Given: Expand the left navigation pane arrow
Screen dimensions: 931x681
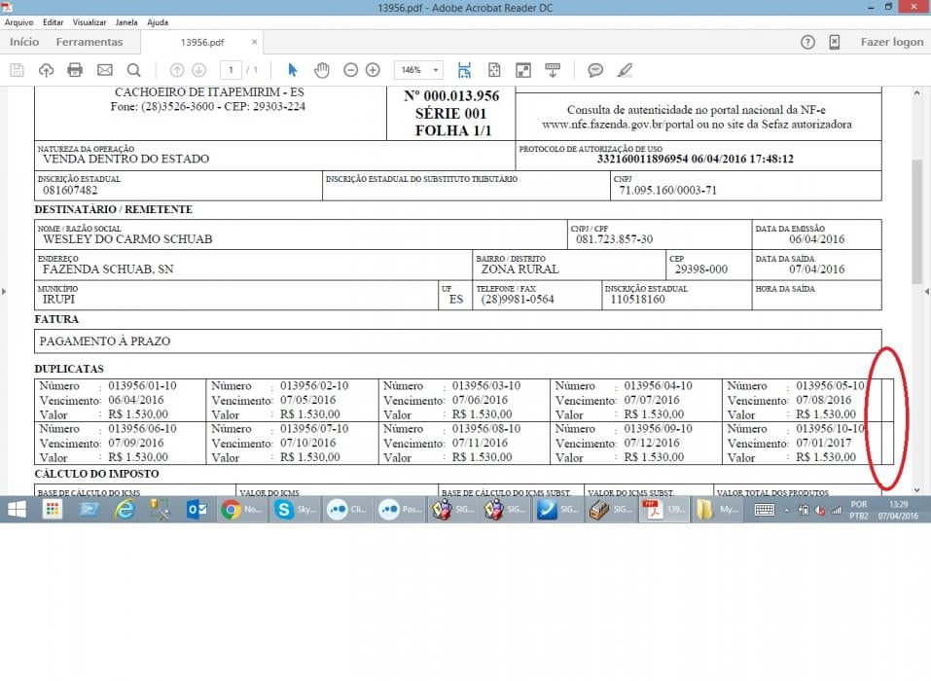Looking at the screenshot, I should 4,292.
